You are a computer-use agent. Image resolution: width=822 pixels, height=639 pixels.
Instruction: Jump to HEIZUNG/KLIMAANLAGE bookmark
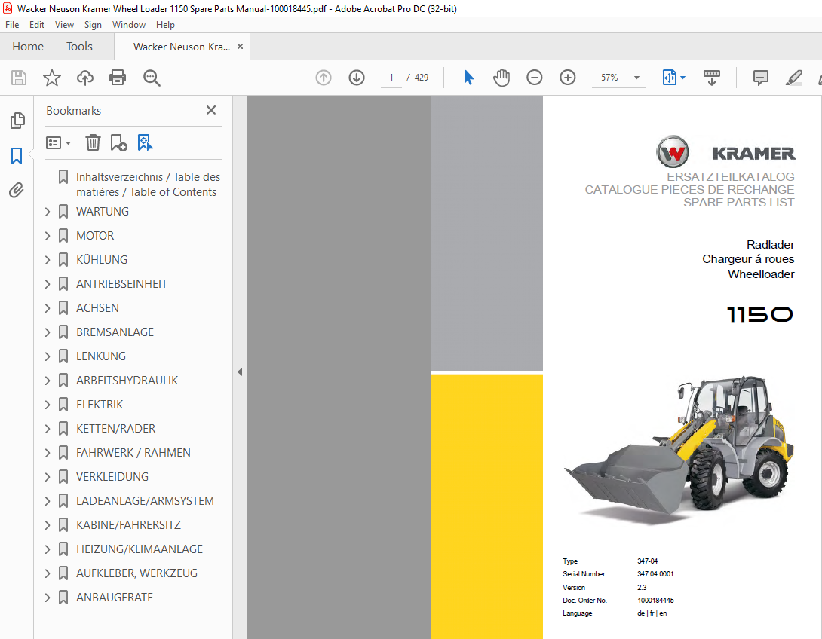click(140, 549)
